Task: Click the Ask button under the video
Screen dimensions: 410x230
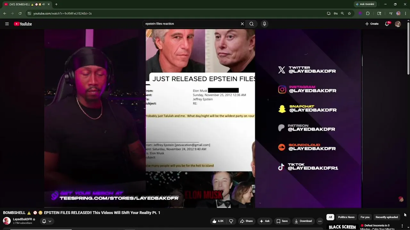Action: [265, 221]
